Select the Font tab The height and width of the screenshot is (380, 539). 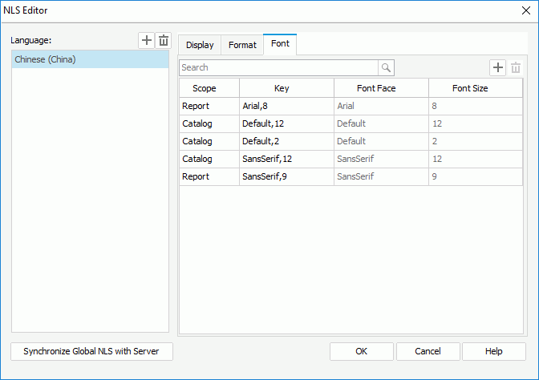pyautogui.click(x=280, y=44)
